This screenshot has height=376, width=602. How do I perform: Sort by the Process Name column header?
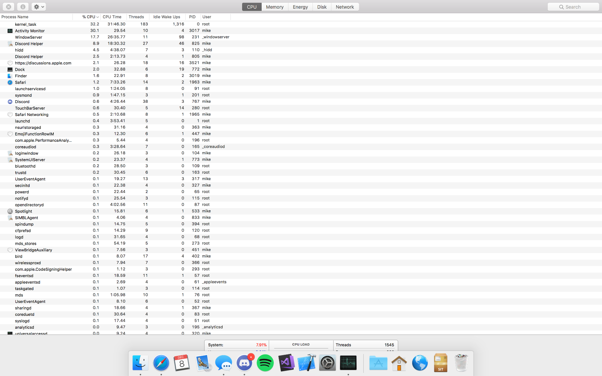point(36,17)
